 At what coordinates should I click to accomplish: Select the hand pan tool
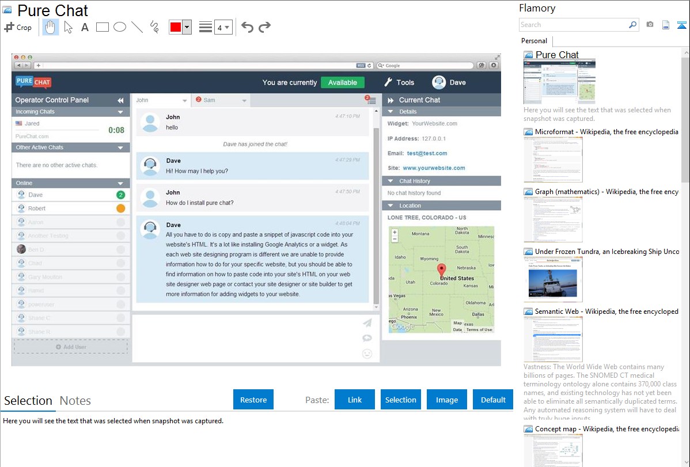[51, 27]
